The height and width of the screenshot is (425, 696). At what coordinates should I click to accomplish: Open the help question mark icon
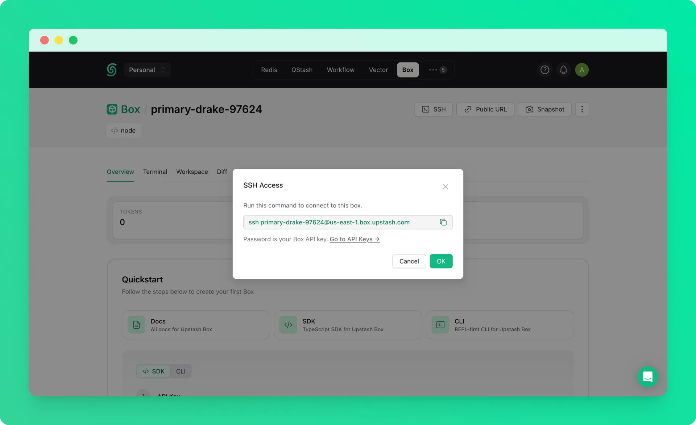[x=544, y=70]
